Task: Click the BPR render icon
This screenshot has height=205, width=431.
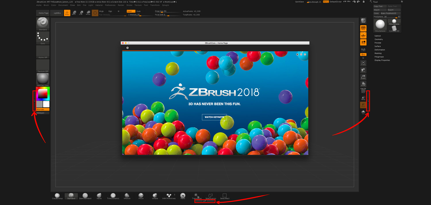Action: (x=363, y=21)
